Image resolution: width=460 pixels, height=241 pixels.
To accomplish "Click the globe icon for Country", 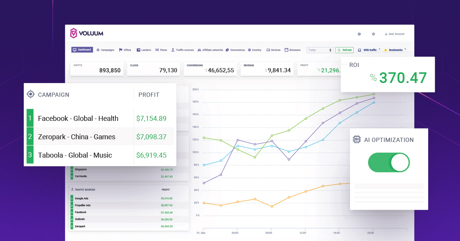I will 249,50.
